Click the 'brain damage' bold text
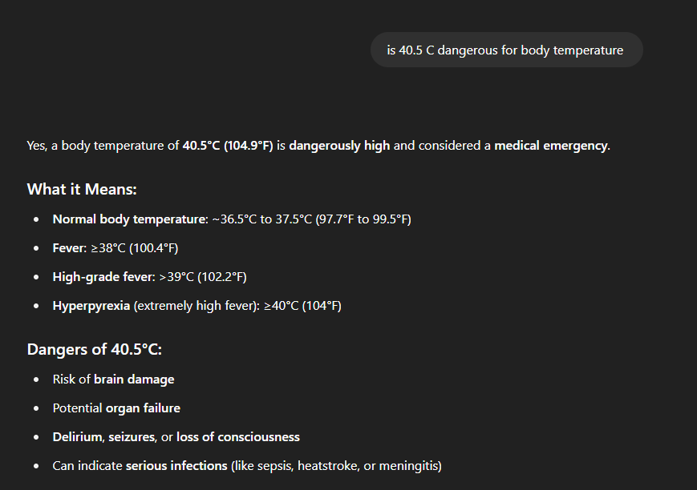Screen dimensions: 697x490 pos(134,380)
